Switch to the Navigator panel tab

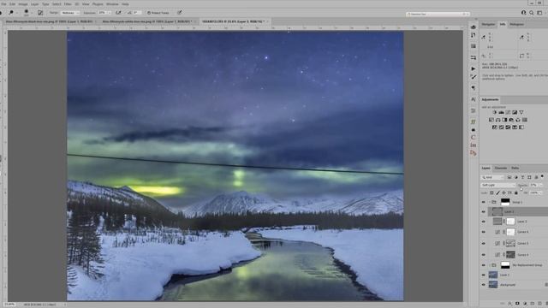[488, 25]
